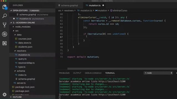Viewport: 177px width, 99px height.
Task: Click the terminal prompt cursor
Action: click(60, 97)
